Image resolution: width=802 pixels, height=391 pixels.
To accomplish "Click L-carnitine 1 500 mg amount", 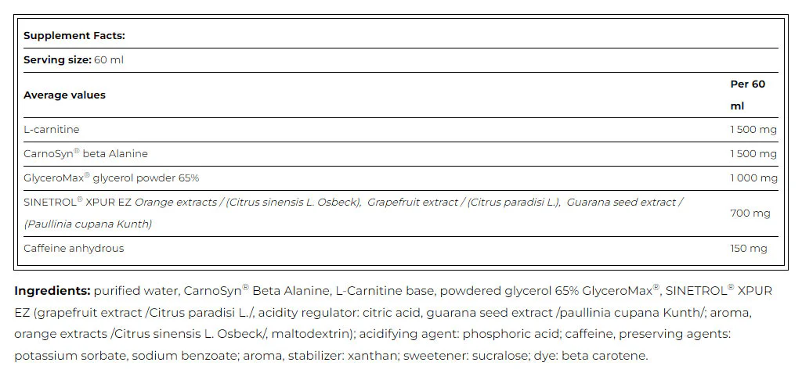I will 753,130.
